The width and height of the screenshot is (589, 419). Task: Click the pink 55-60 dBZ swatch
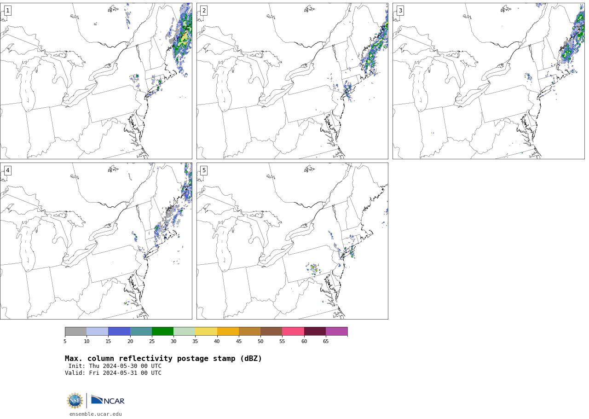tap(293, 332)
